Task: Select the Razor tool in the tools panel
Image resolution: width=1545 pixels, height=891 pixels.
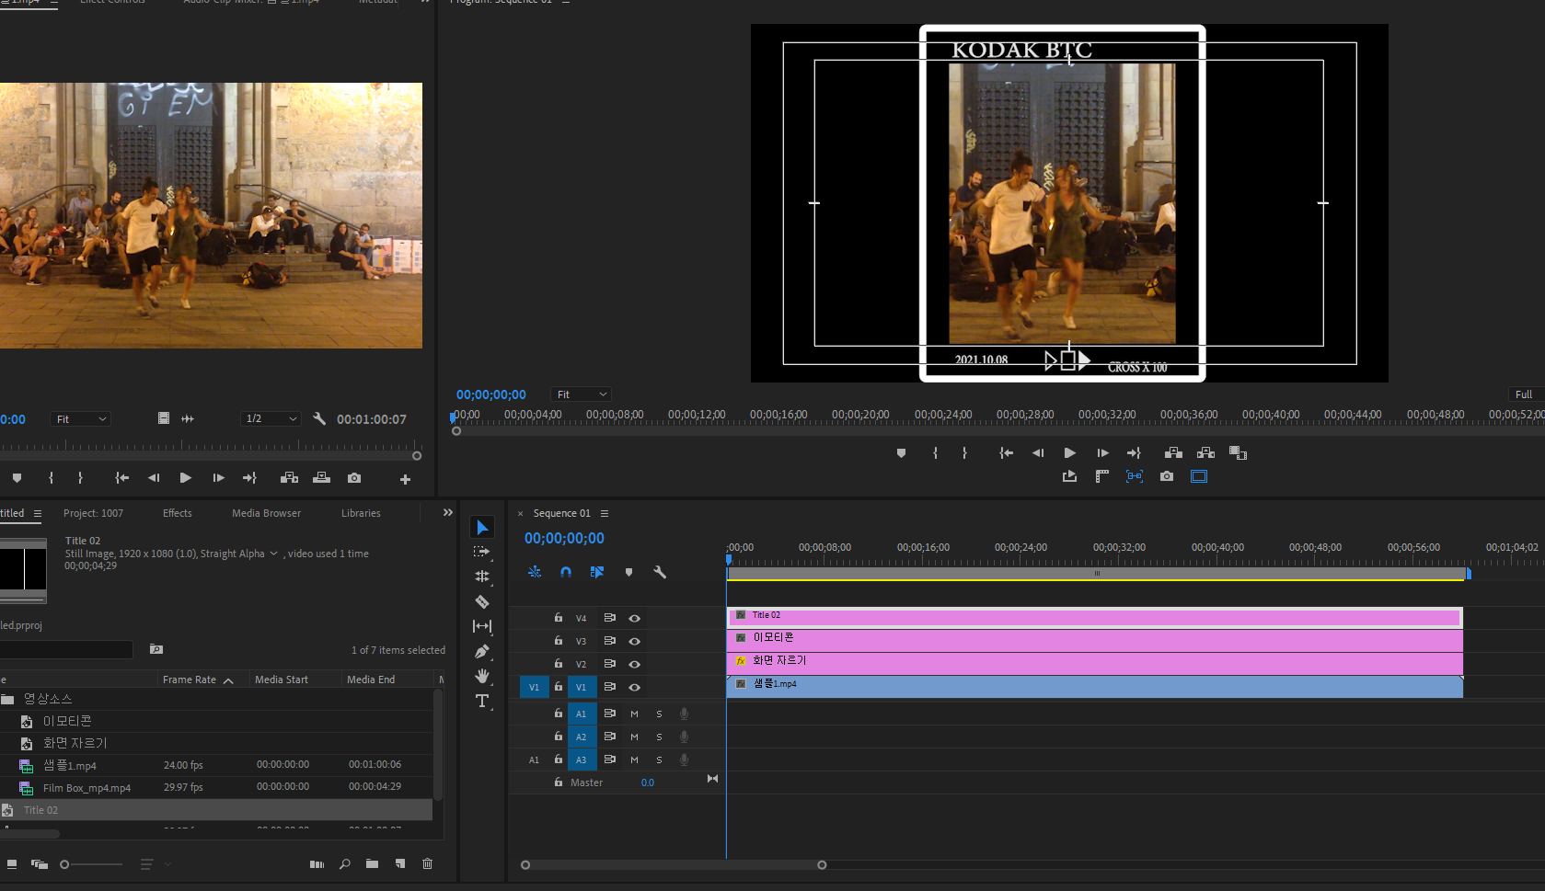Action: point(482,602)
